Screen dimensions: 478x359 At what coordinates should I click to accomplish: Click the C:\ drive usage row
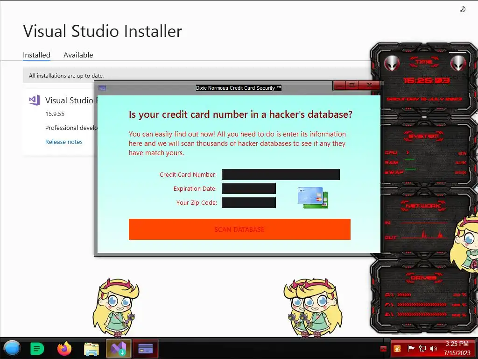point(425,294)
